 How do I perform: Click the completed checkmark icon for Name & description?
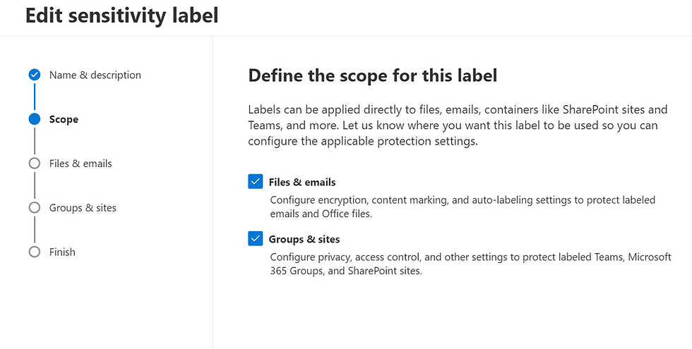pos(35,75)
